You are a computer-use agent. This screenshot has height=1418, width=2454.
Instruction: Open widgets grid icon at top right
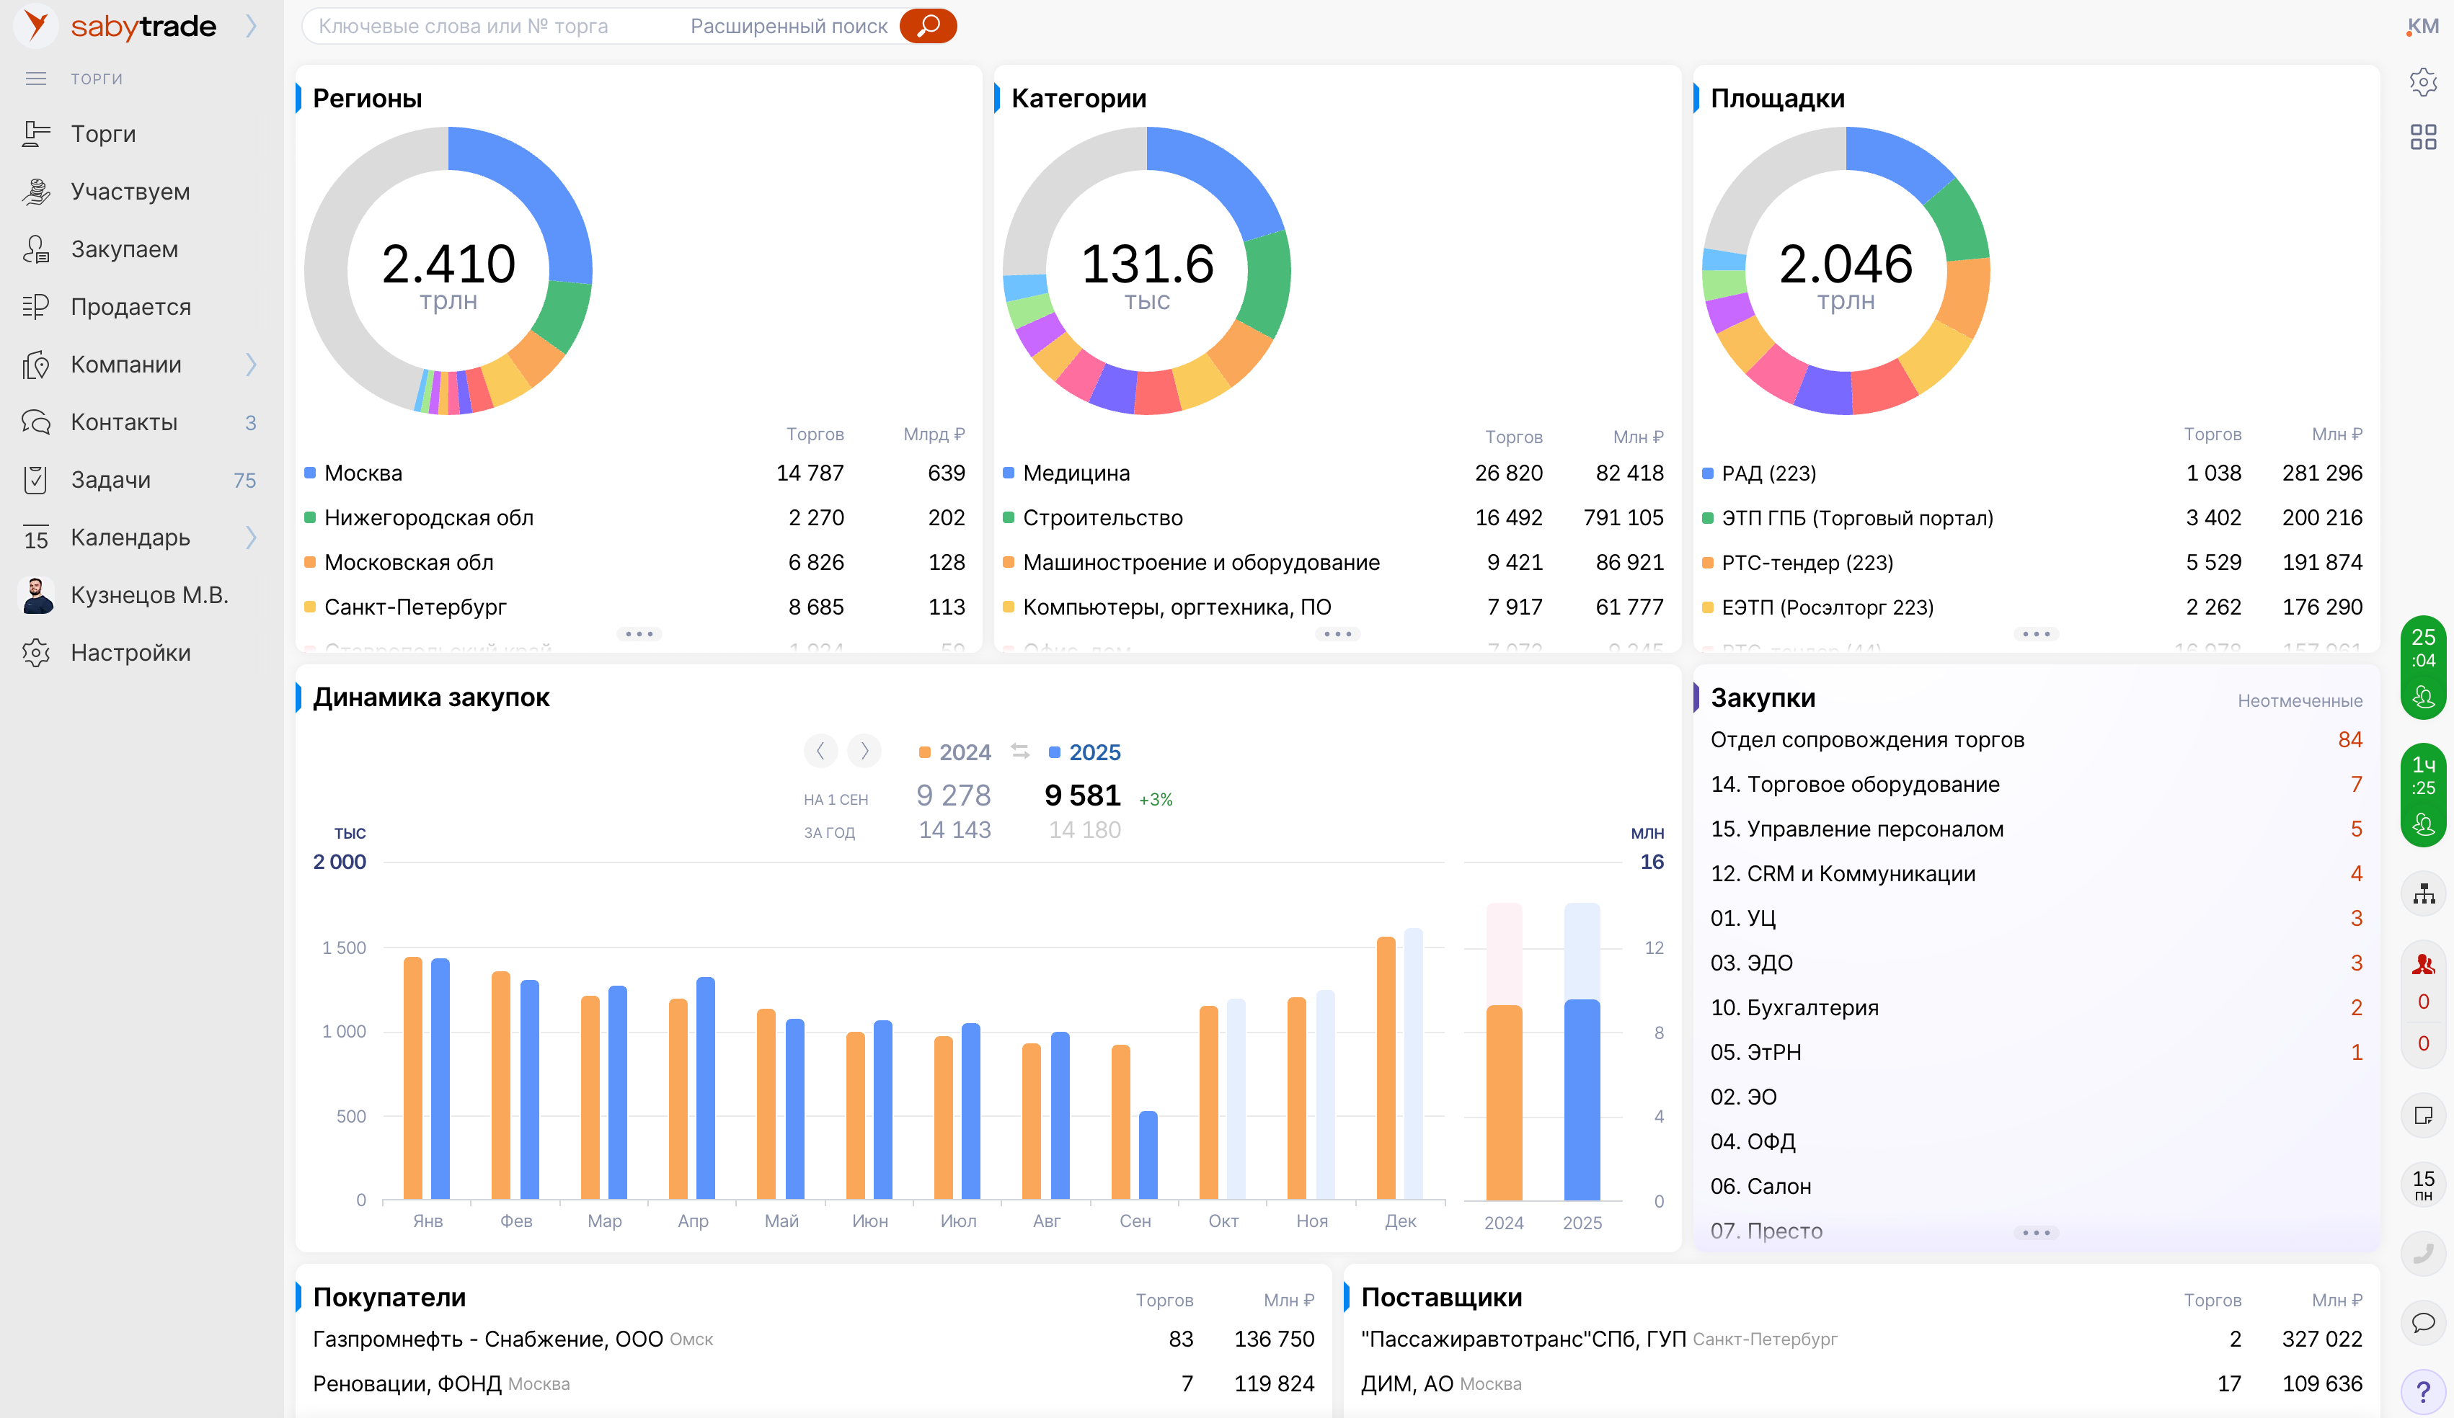[2423, 137]
